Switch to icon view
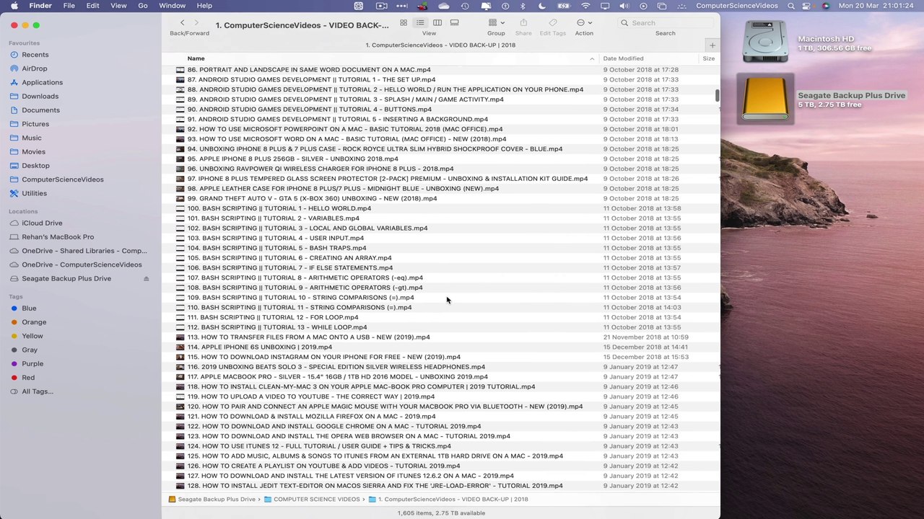The width and height of the screenshot is (924, 519). [404, 23]
